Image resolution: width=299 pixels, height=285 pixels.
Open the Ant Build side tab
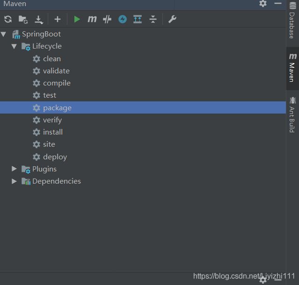coord(292,114)
